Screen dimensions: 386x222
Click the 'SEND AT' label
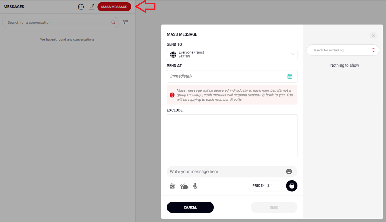coord(174,66)
